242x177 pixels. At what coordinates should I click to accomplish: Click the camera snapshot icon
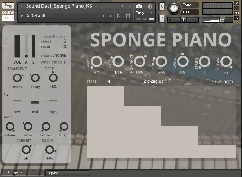click(x=139, y=6)
